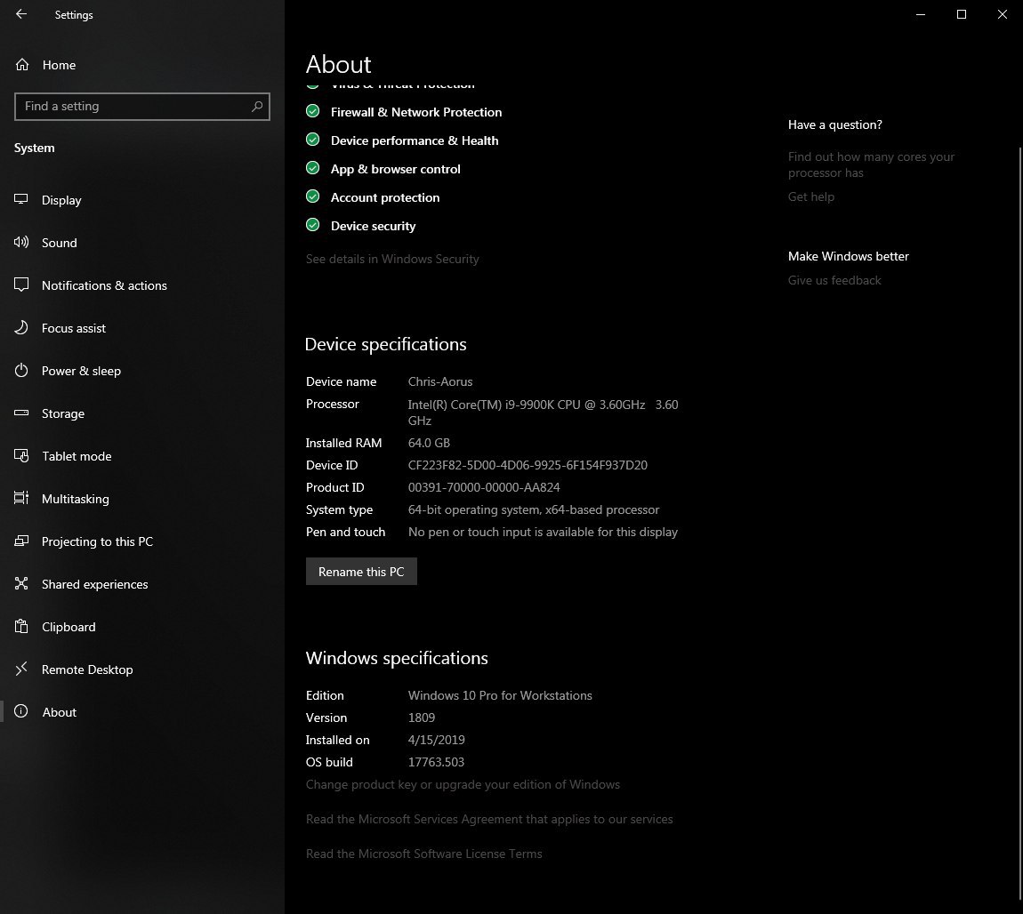Click the Shared experiences icon
This screenshot has height=914, width=1023.
[21, 583]
